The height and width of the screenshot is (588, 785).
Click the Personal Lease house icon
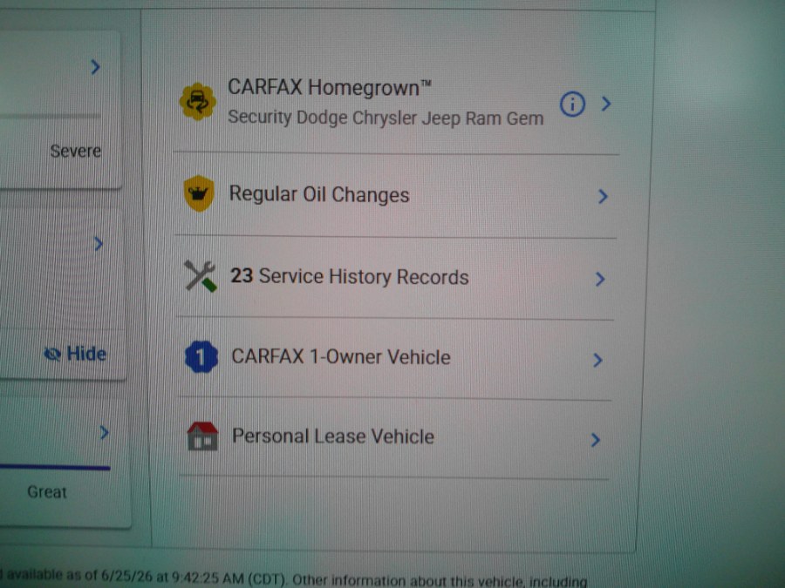202,436
